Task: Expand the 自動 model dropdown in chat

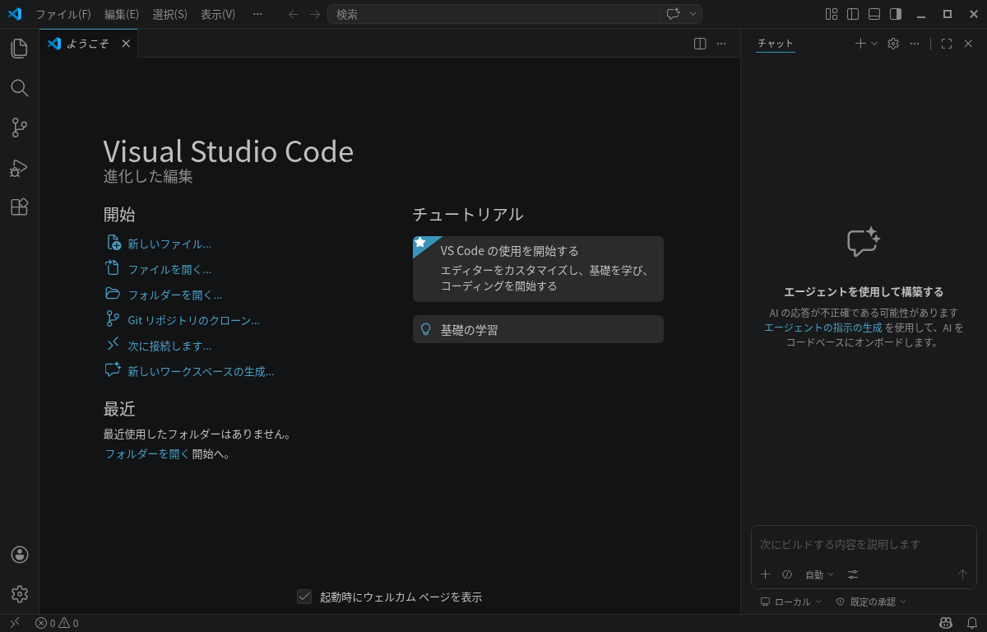Action: [x=819, y=574]
